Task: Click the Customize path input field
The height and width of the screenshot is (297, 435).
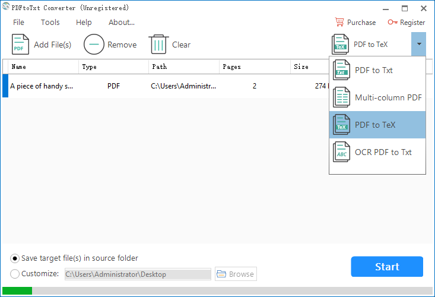Action: [x=138, y=274]
